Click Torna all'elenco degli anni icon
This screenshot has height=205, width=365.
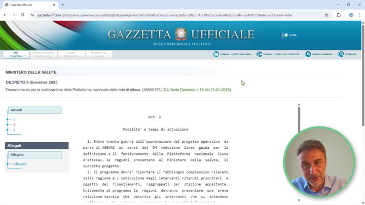coord(216,54)
